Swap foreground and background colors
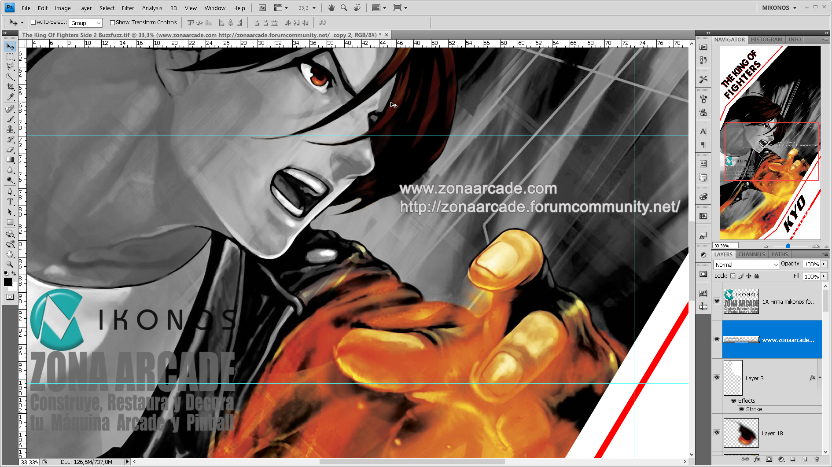The image size is (832, 467). [14, 273]
